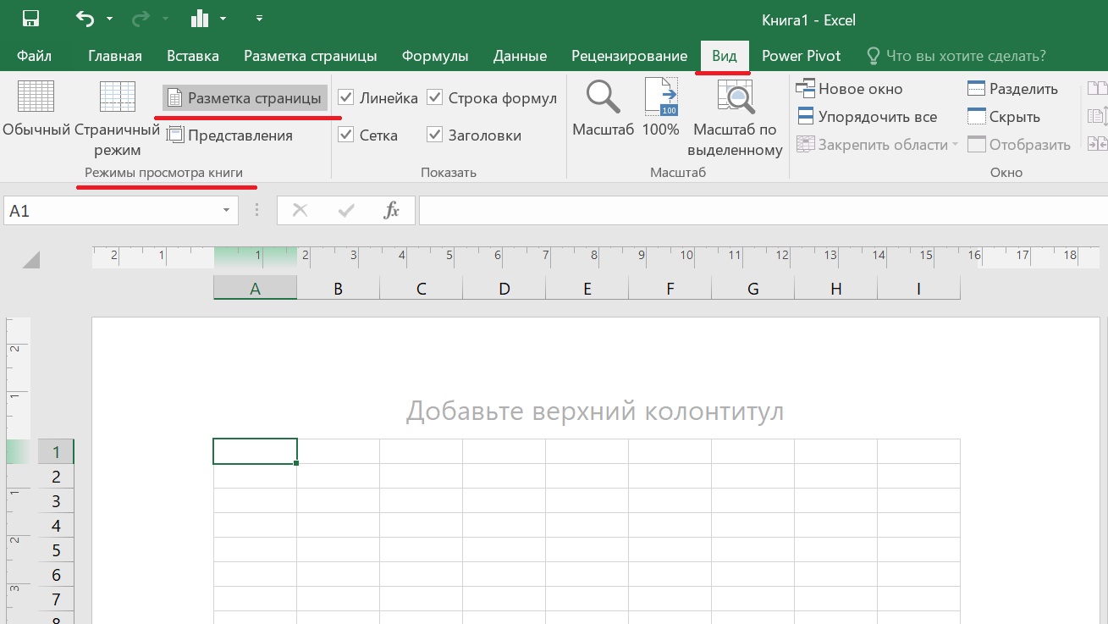The image size is (1108, 624).
Task: Open the Разметка страницы ribbon tab
Action: click(311, 56)
